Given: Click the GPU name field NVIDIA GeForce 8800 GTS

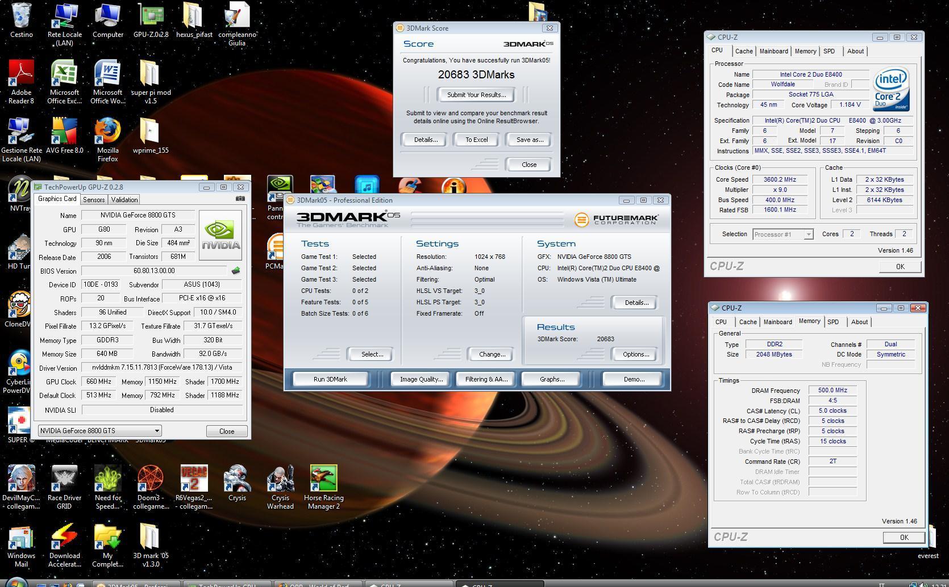Looking at the screenshot, I should coord(138,215).
